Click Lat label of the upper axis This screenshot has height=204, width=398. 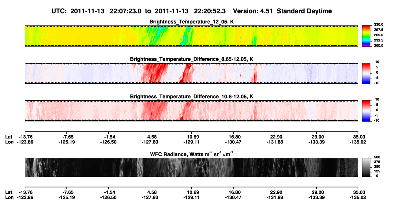(x=9, y=137)
